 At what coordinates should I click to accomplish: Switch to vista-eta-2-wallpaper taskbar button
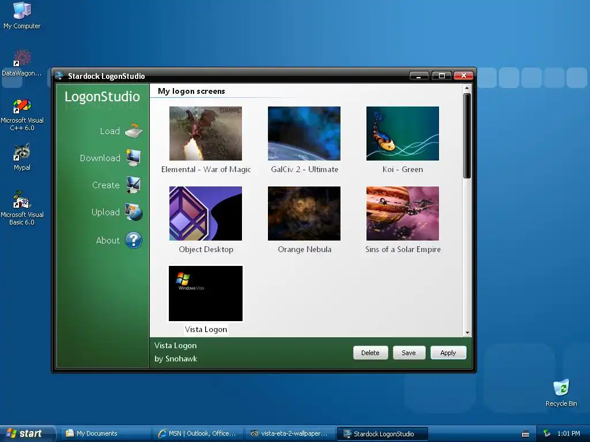tap(291, 434)
